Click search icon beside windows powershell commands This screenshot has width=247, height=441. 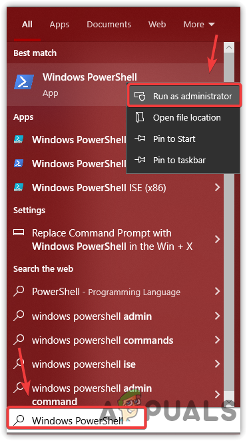point(19,340)
